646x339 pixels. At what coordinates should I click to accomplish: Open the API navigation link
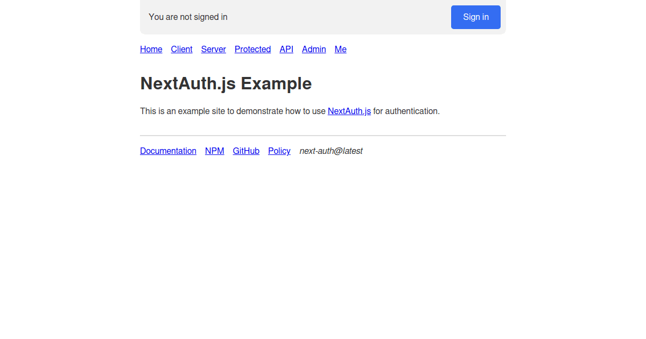click(286, 50)
